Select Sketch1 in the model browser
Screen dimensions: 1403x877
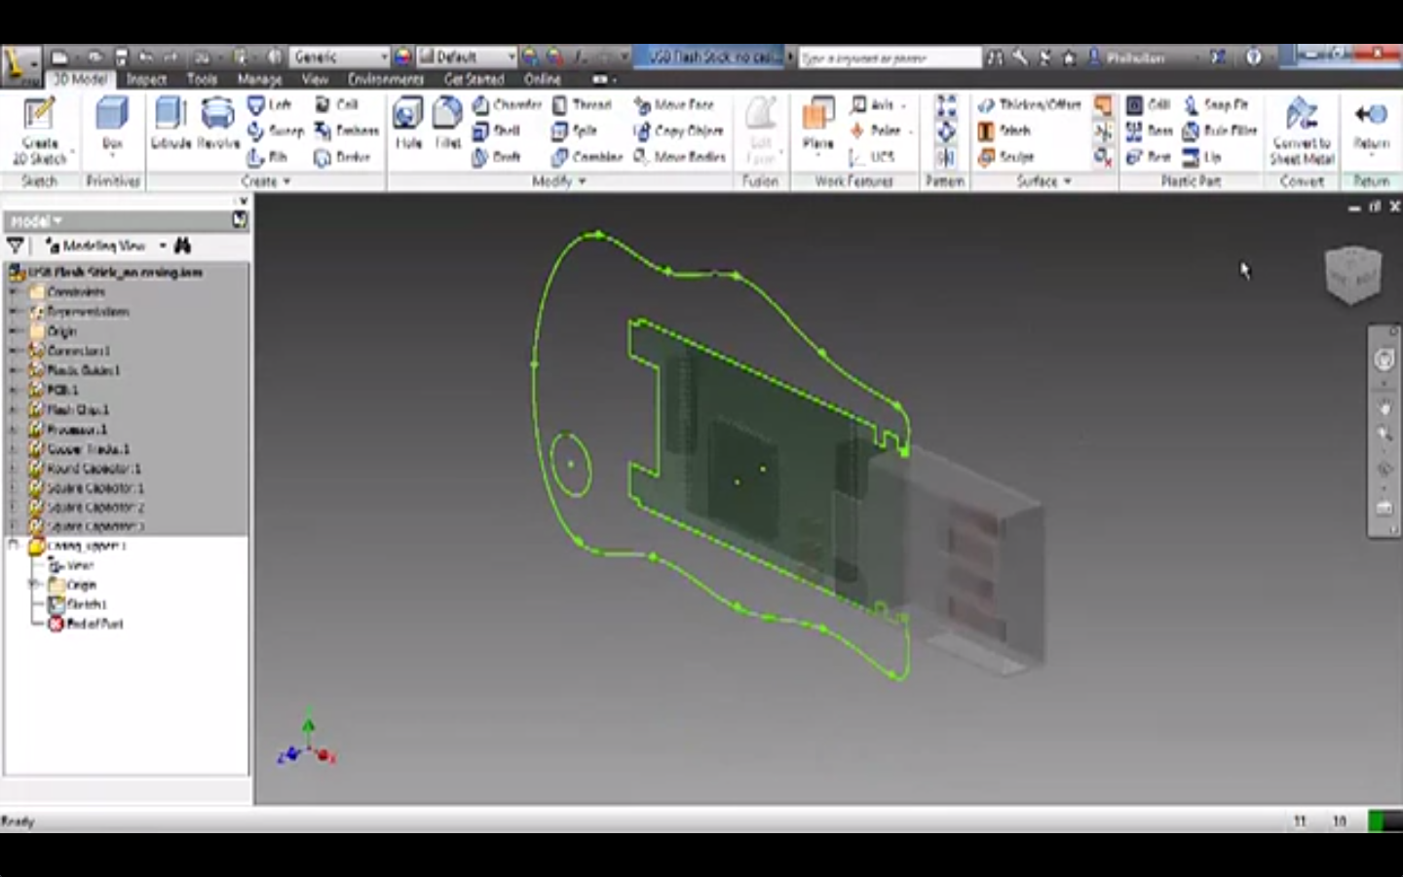pyautogui.click(x=78, y=604)
